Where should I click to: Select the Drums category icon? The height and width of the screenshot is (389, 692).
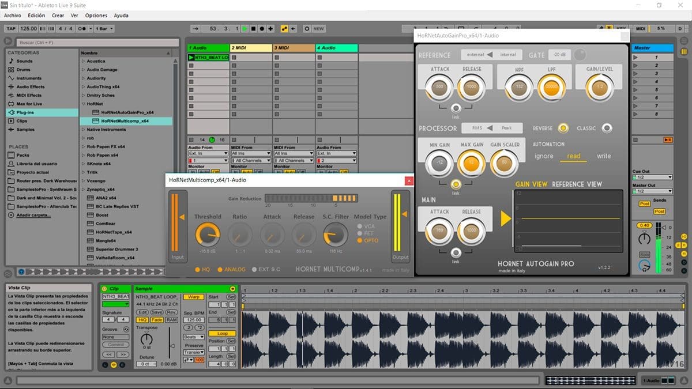[x=10, y=70]
